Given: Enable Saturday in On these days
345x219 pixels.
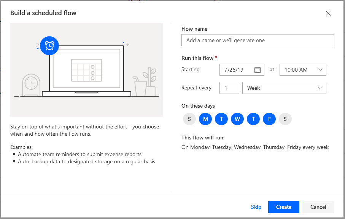Looking at the screenshot, I should tap(285, 119).
